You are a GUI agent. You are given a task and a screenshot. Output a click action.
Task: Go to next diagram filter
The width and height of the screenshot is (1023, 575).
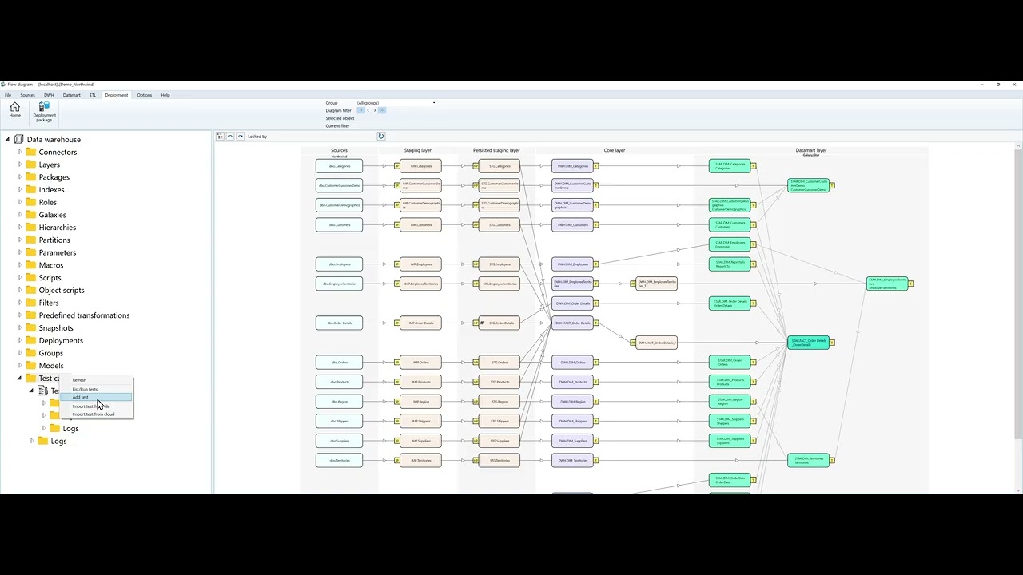point(375,110)
